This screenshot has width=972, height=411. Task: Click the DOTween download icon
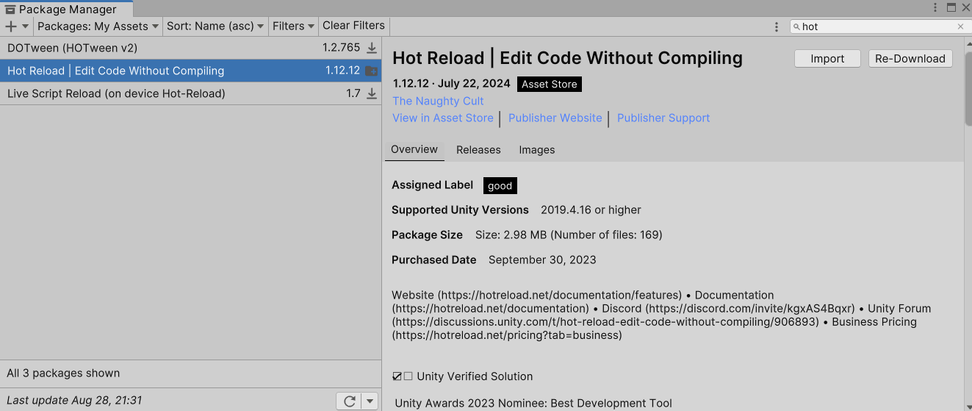click(x=372, y=49)
